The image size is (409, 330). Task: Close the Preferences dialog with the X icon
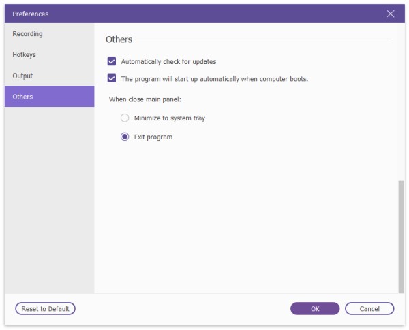[391, 14]
